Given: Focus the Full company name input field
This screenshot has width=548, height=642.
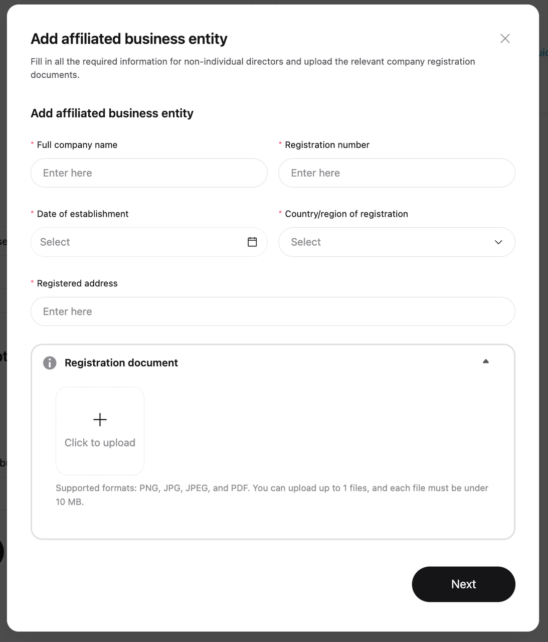Looking at the screenshot, I should pos(149,173).
